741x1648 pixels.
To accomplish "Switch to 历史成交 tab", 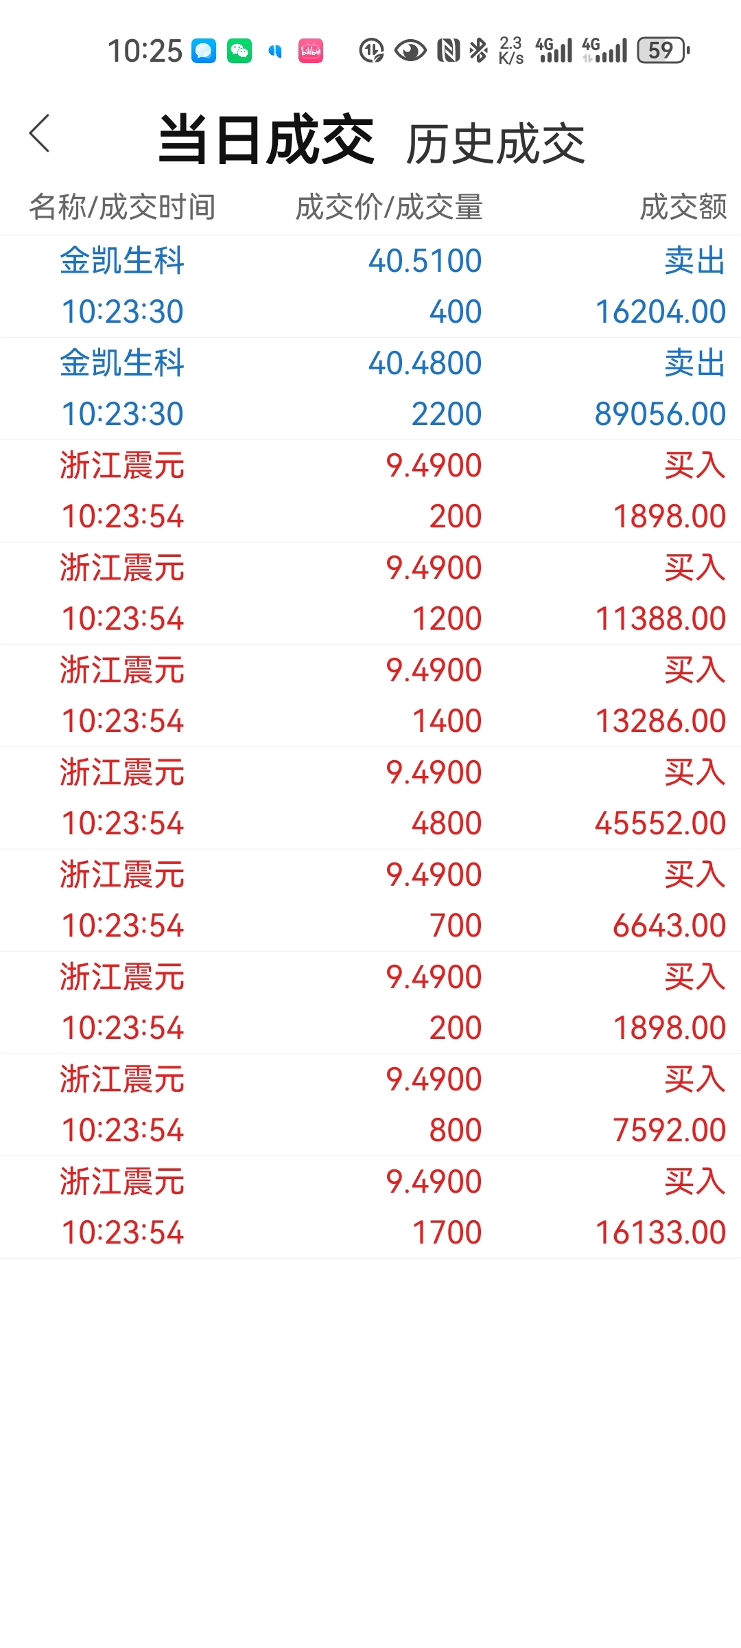I will [x=495, y=144].
